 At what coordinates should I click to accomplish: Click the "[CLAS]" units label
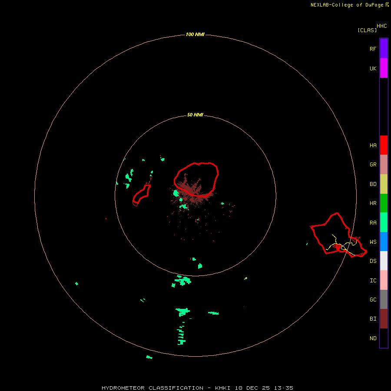pyautogui.click(x=367, y=30)
